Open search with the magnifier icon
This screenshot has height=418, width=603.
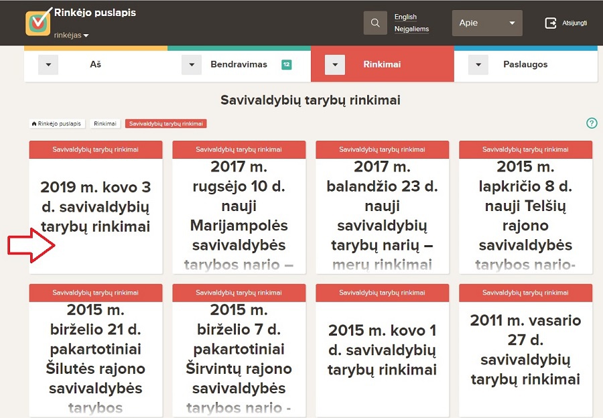[375, 23]
